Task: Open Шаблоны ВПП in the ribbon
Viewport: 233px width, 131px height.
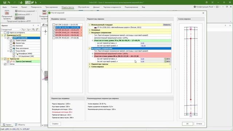Action: [24, 15]
